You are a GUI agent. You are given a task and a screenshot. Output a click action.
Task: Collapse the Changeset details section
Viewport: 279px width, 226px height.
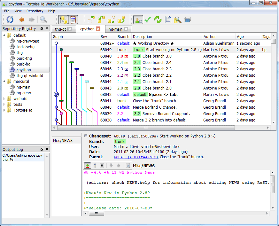(x=86, y=136)
